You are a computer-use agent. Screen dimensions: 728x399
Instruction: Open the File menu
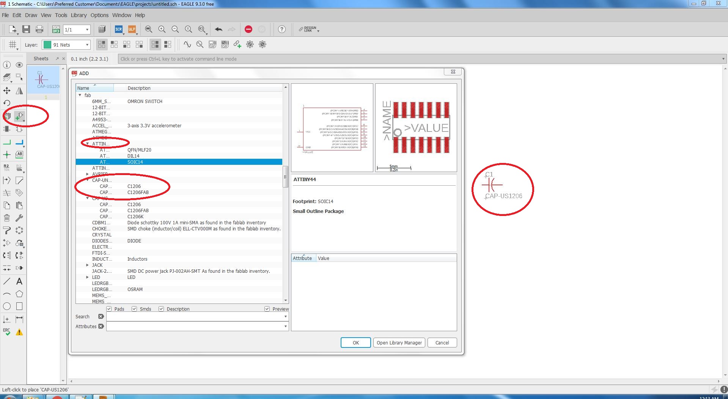click(5, 15)
